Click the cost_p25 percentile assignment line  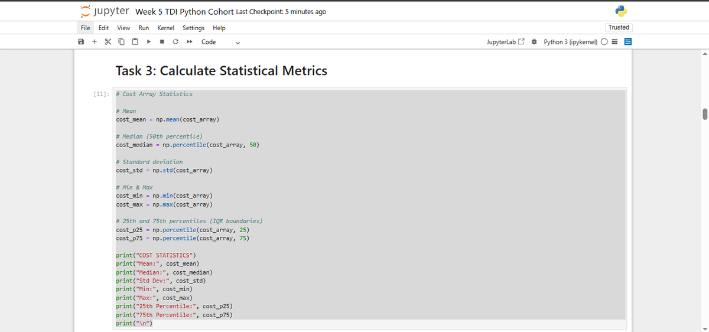click(x=183, y=230)
